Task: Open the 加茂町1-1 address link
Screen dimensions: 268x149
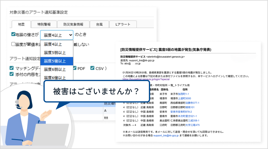Action: 183,94
